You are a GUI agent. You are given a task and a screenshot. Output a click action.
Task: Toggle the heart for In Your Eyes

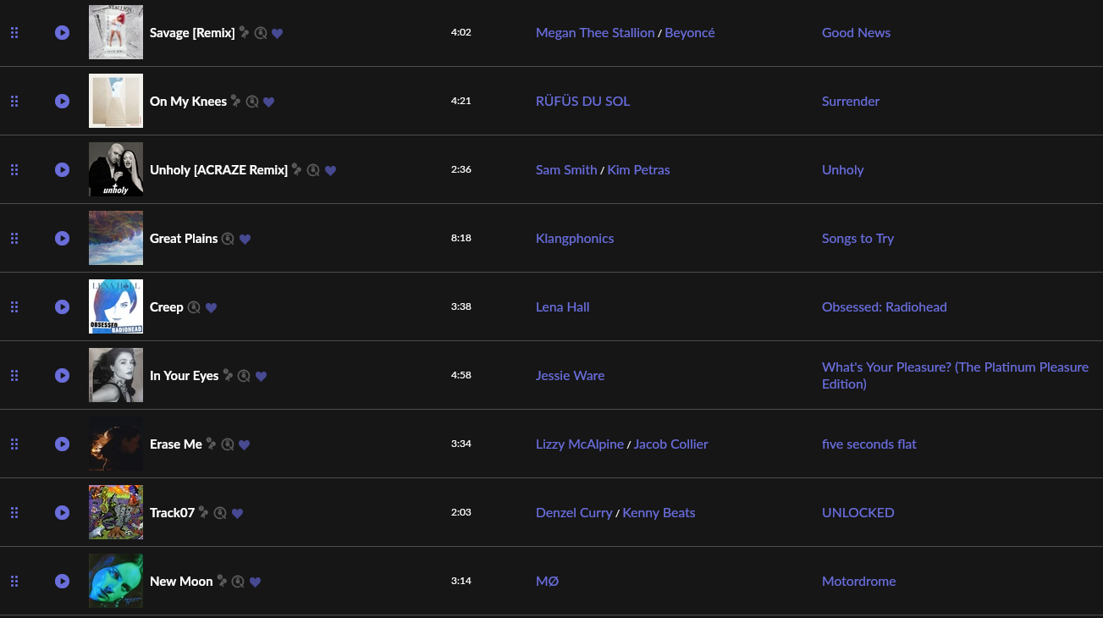pyautogui.click(x=261, y=376)
